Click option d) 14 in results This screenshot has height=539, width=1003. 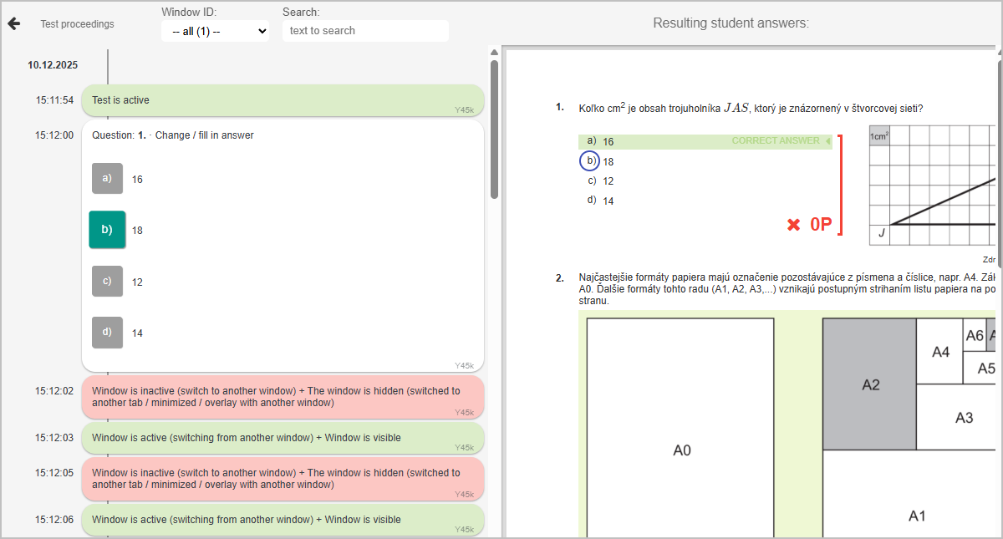(x=601, y=201)
